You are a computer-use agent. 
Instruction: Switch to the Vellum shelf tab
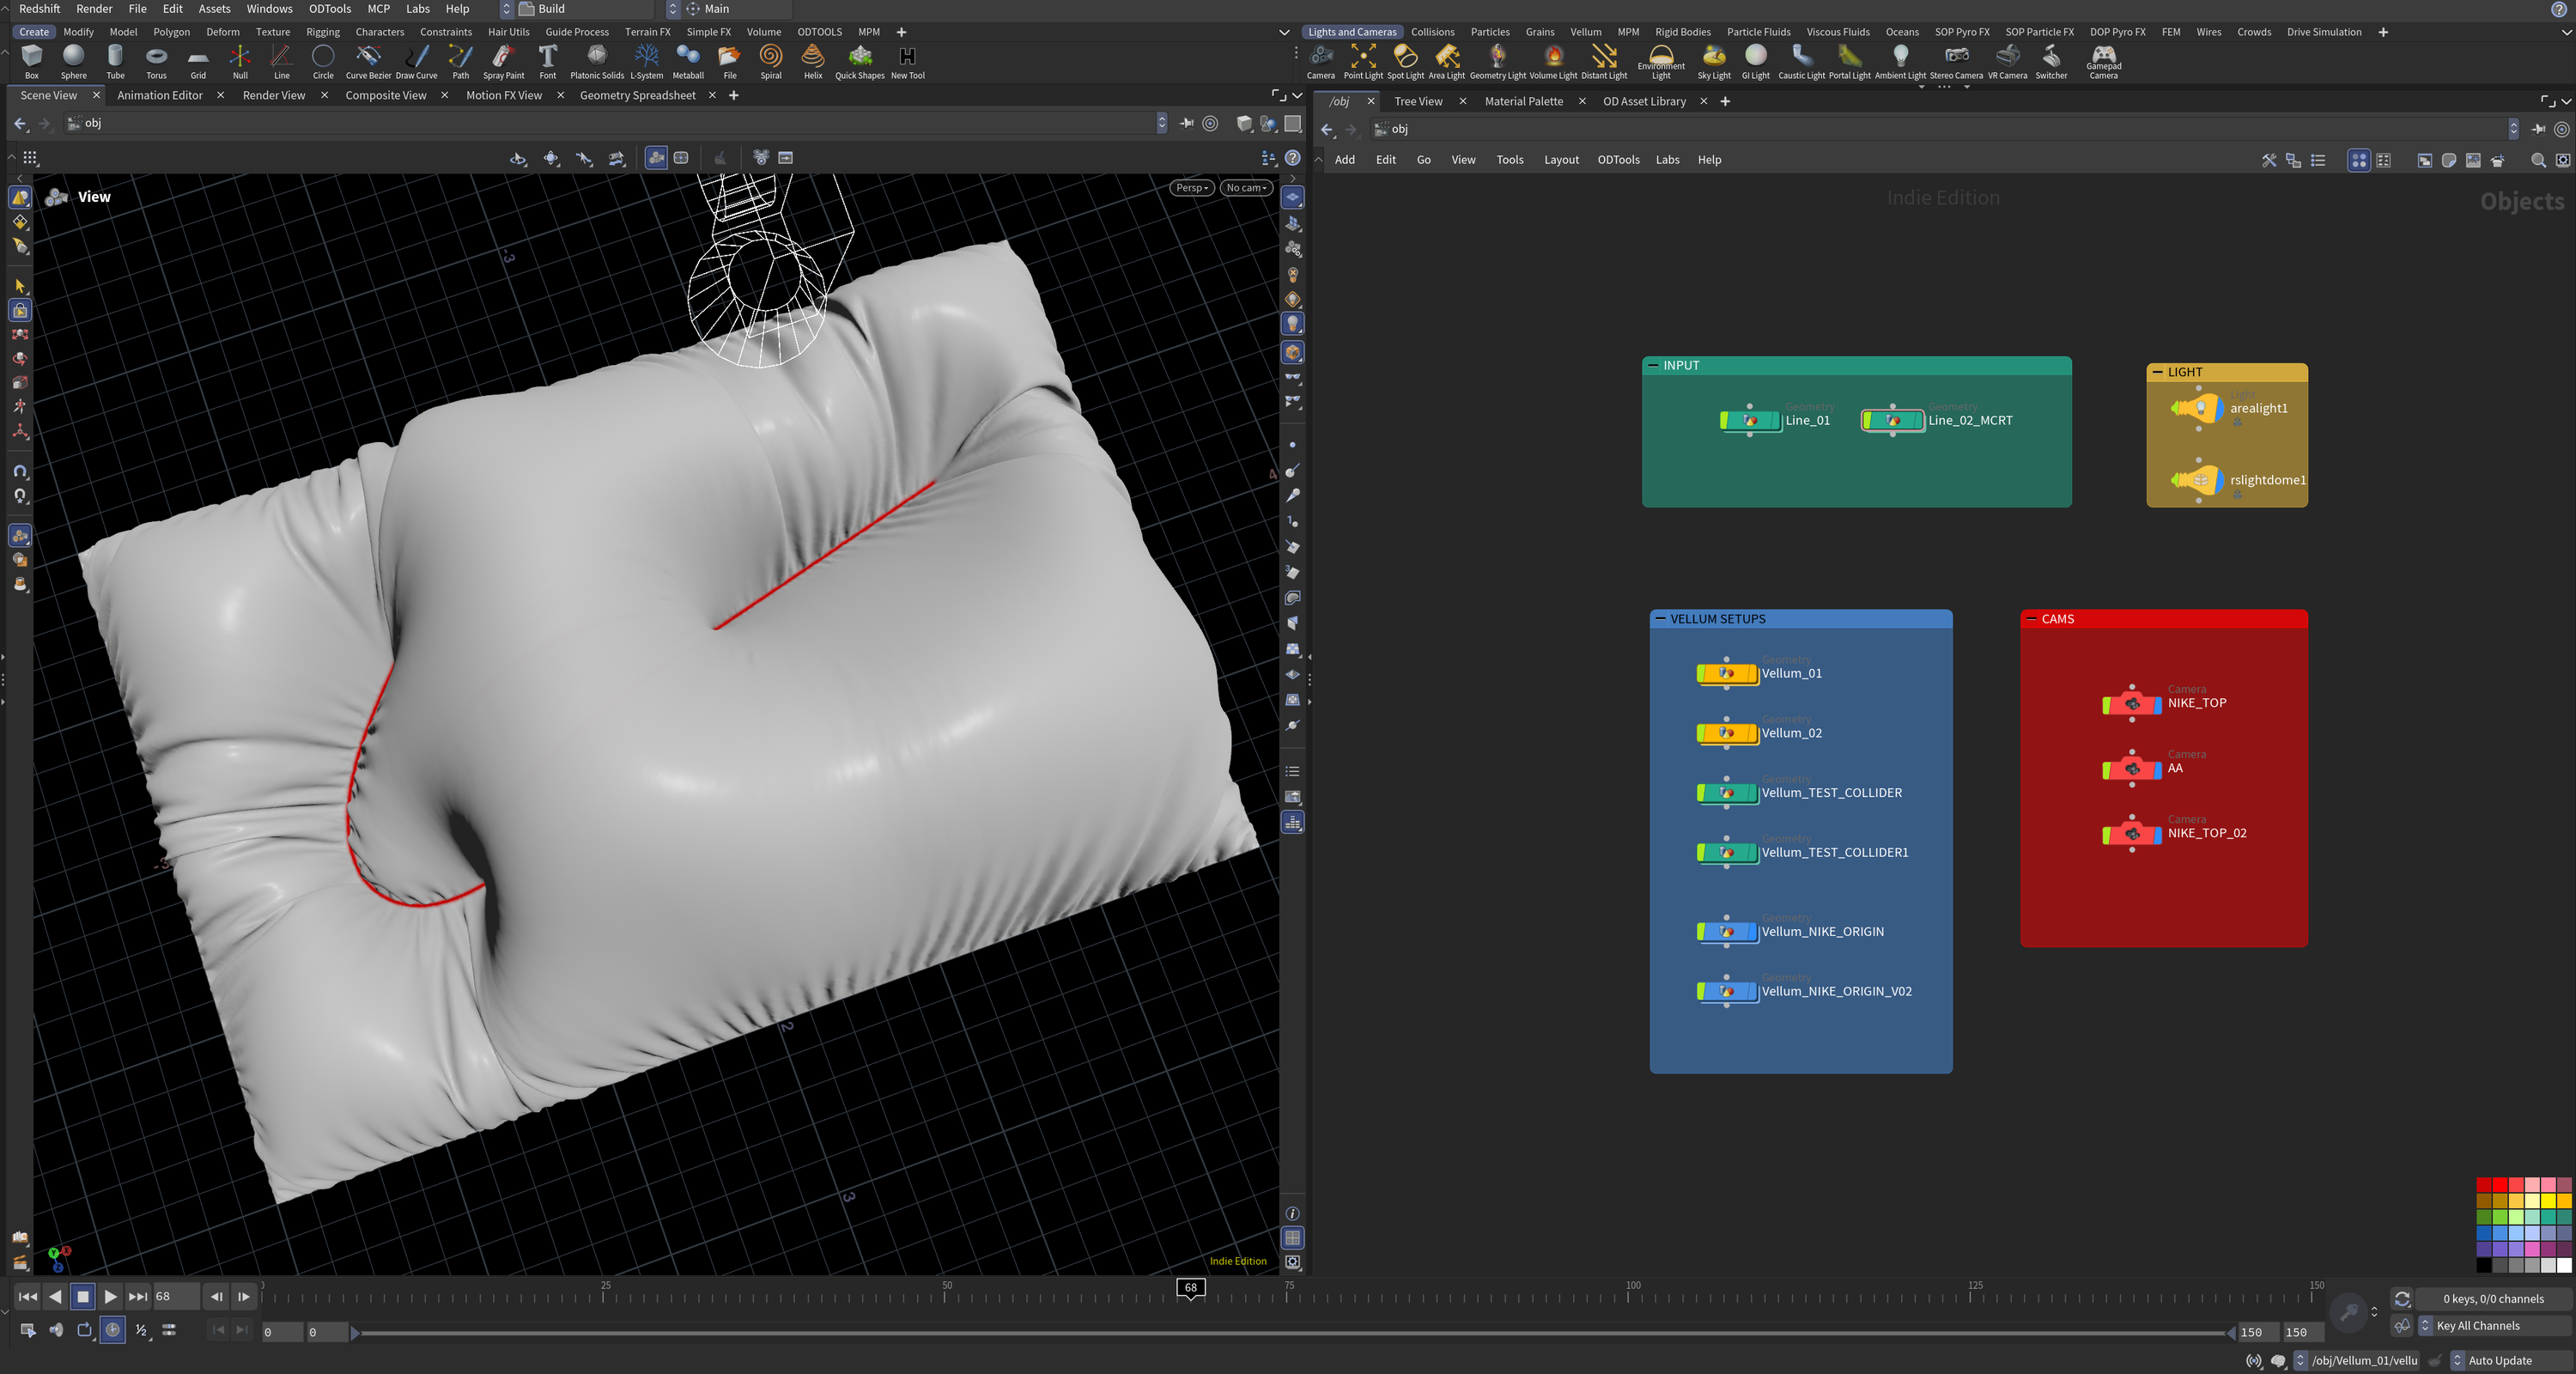coord(1585,32)
